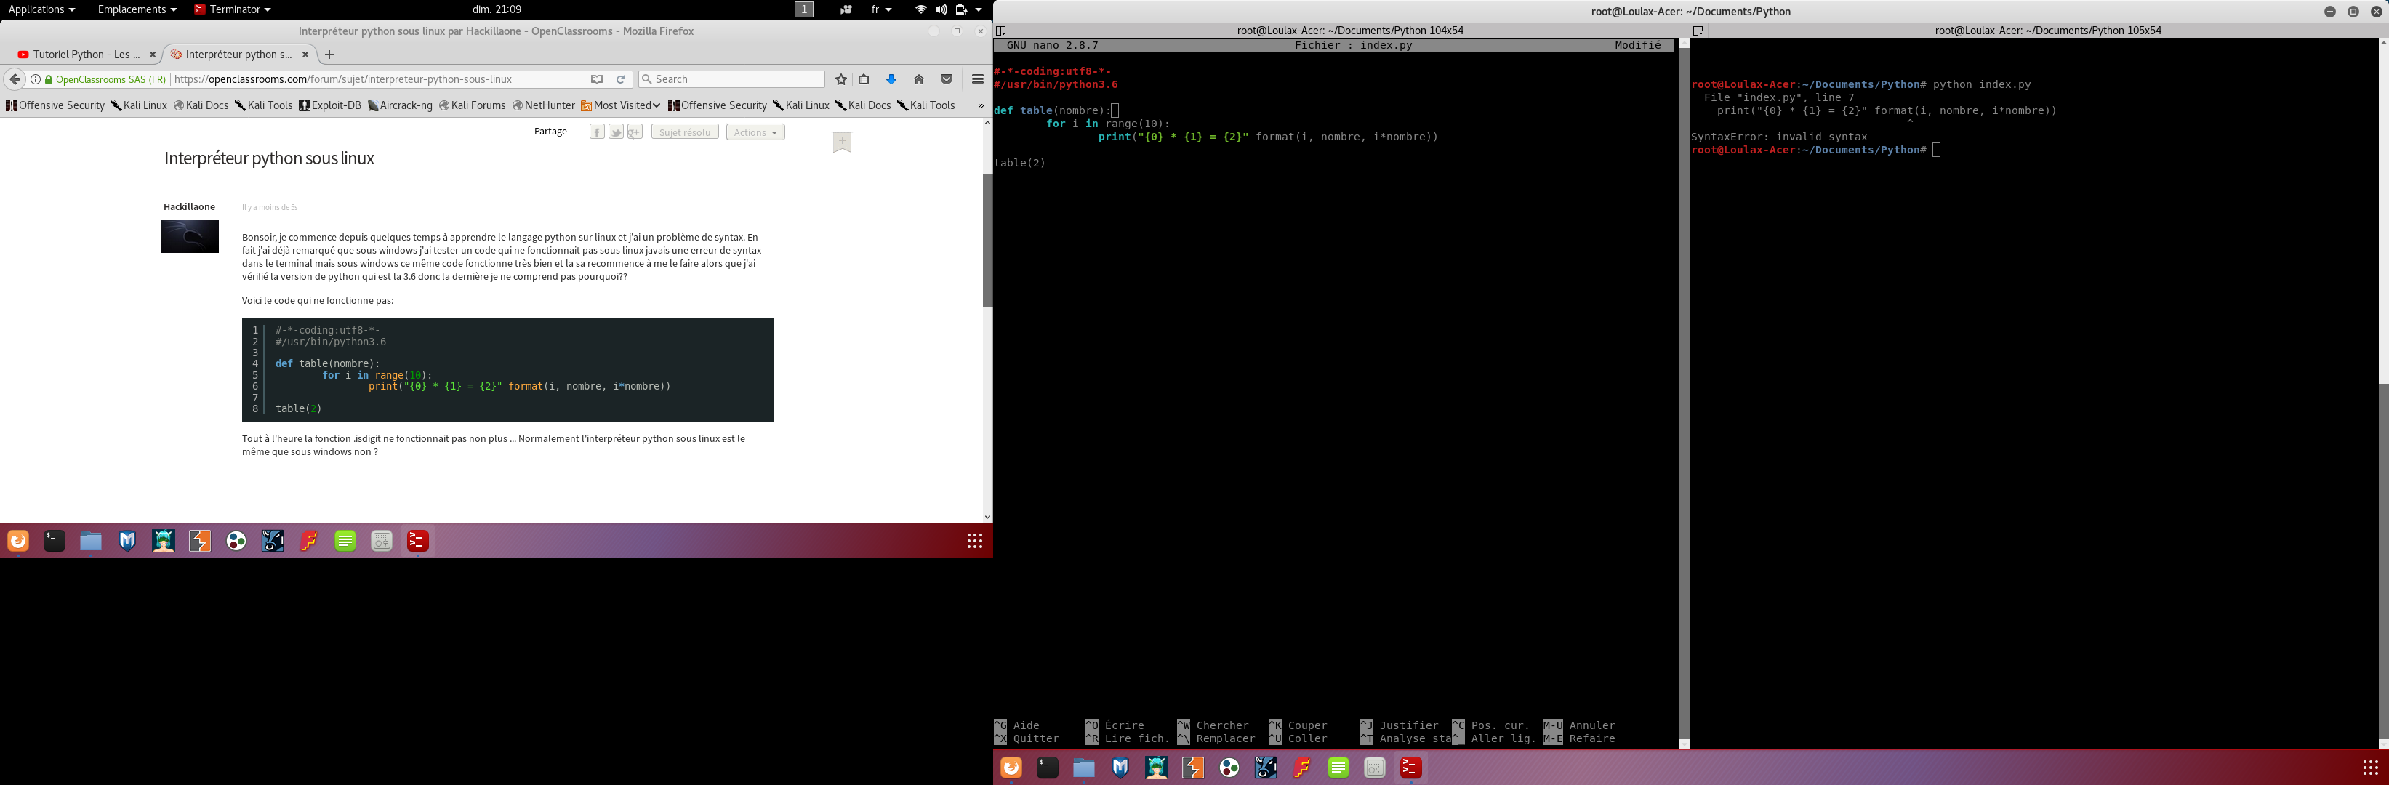Toggle reader view in the URL bar
This screenshot has width=2389, height=785.
point(598,80)
